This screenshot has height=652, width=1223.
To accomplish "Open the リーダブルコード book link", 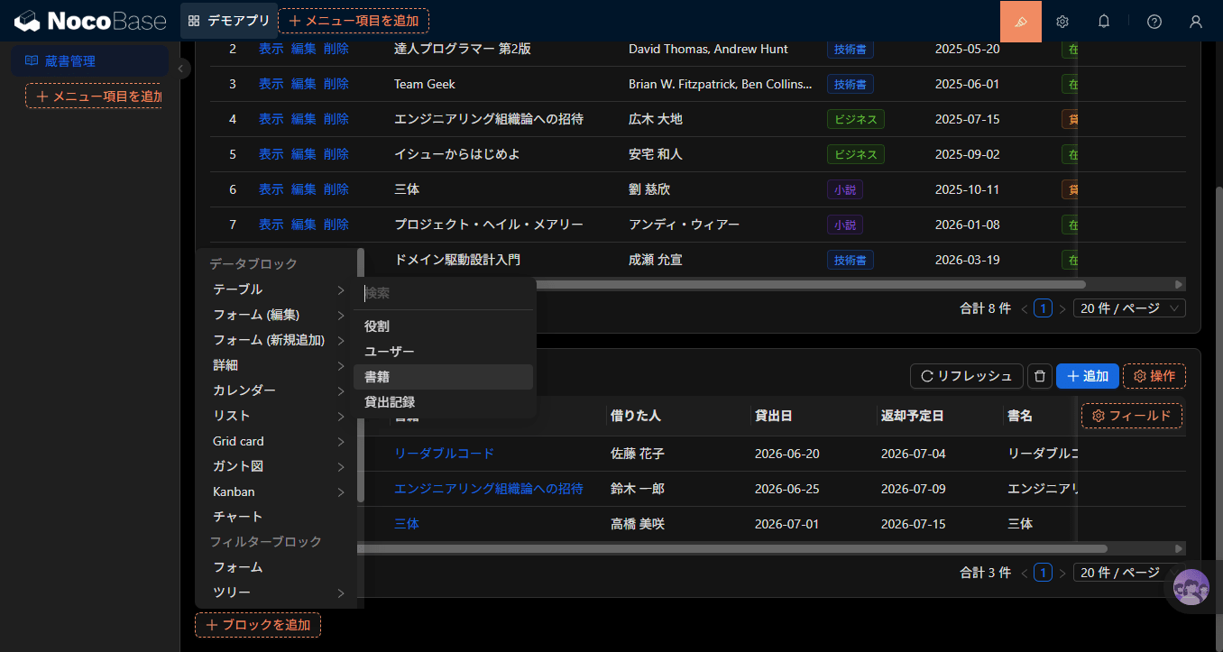I will coord(444,454).
